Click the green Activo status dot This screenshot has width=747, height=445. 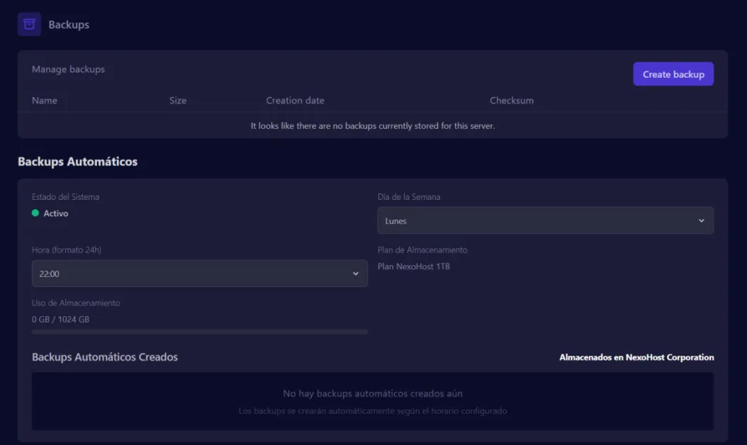(x=35, y=213)
